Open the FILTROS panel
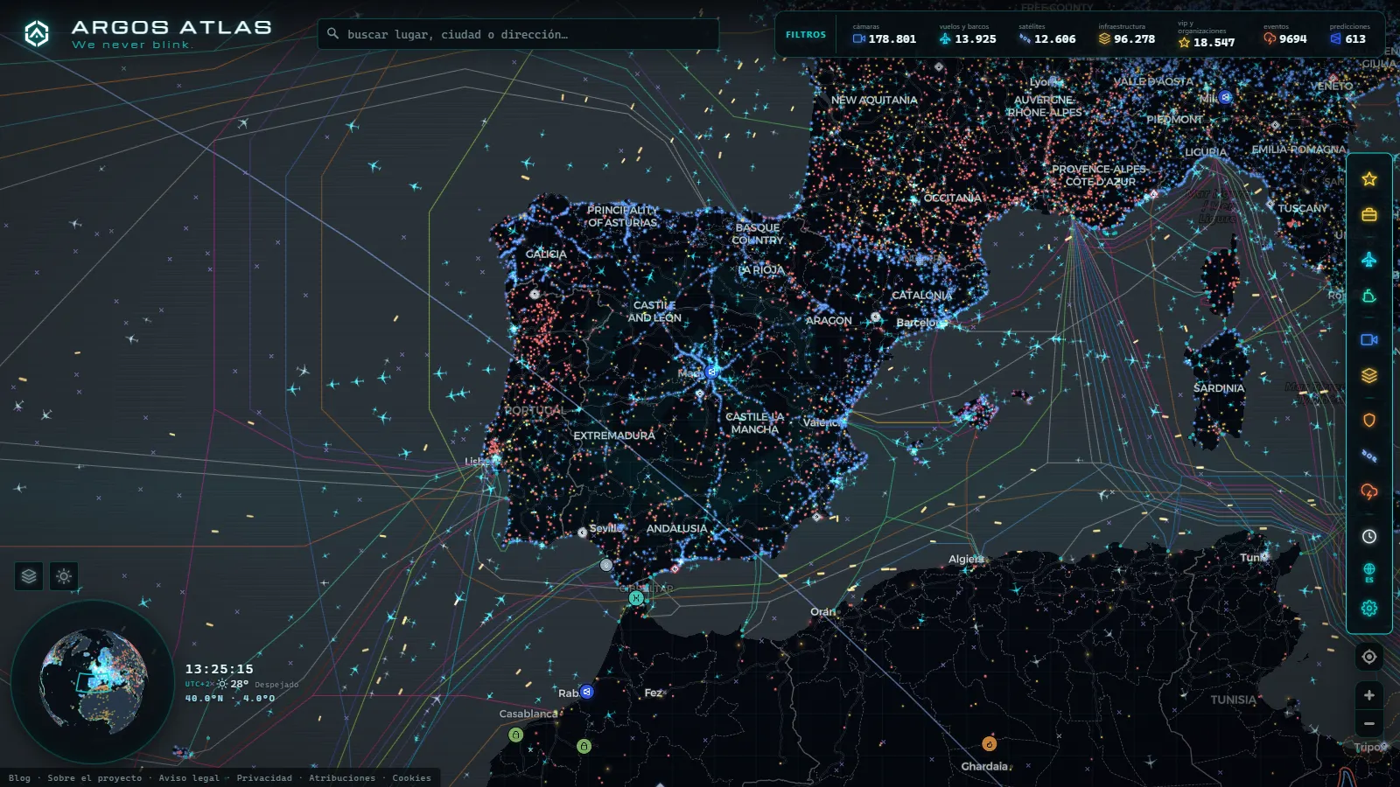 tap(805, 35)
